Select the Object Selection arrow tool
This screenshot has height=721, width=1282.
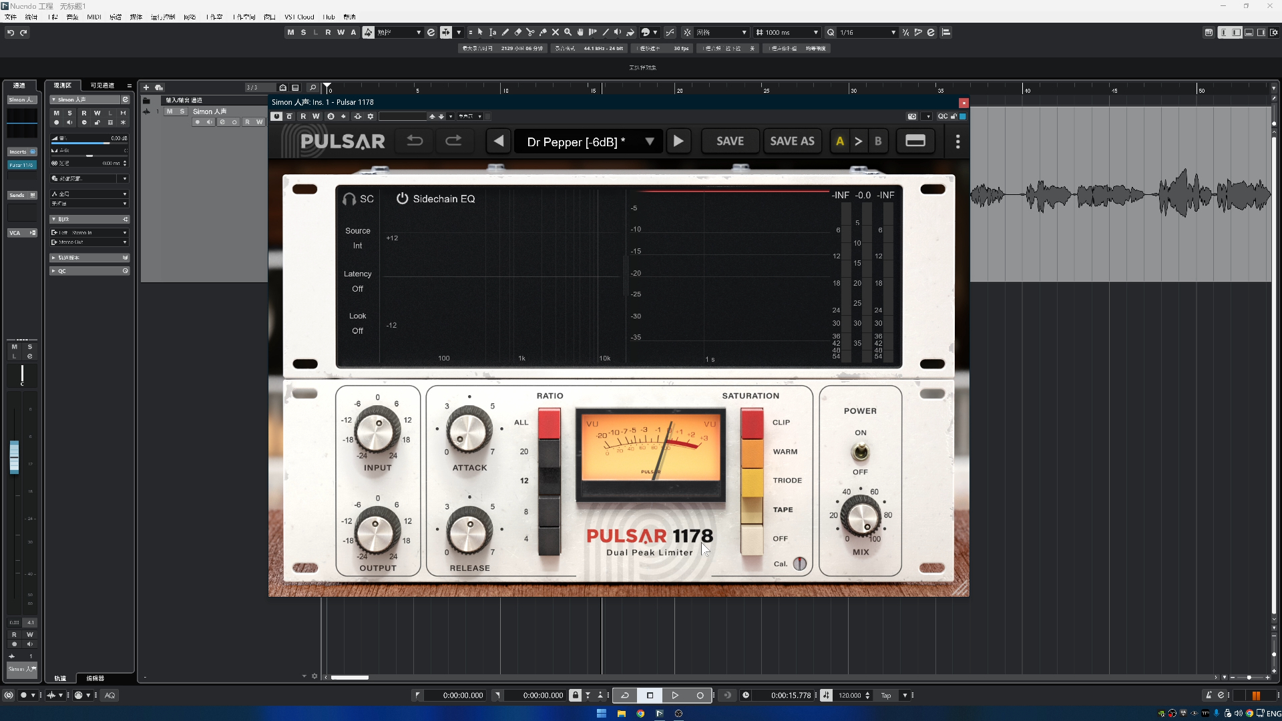coord(480,32)
